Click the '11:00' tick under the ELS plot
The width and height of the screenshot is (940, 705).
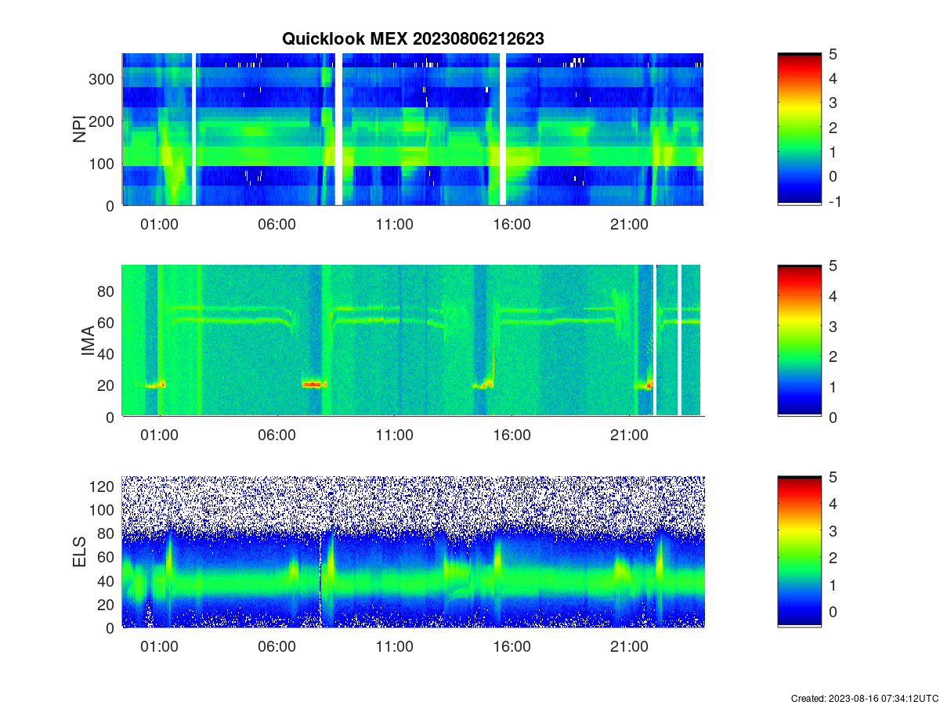(x=394, y=646)
